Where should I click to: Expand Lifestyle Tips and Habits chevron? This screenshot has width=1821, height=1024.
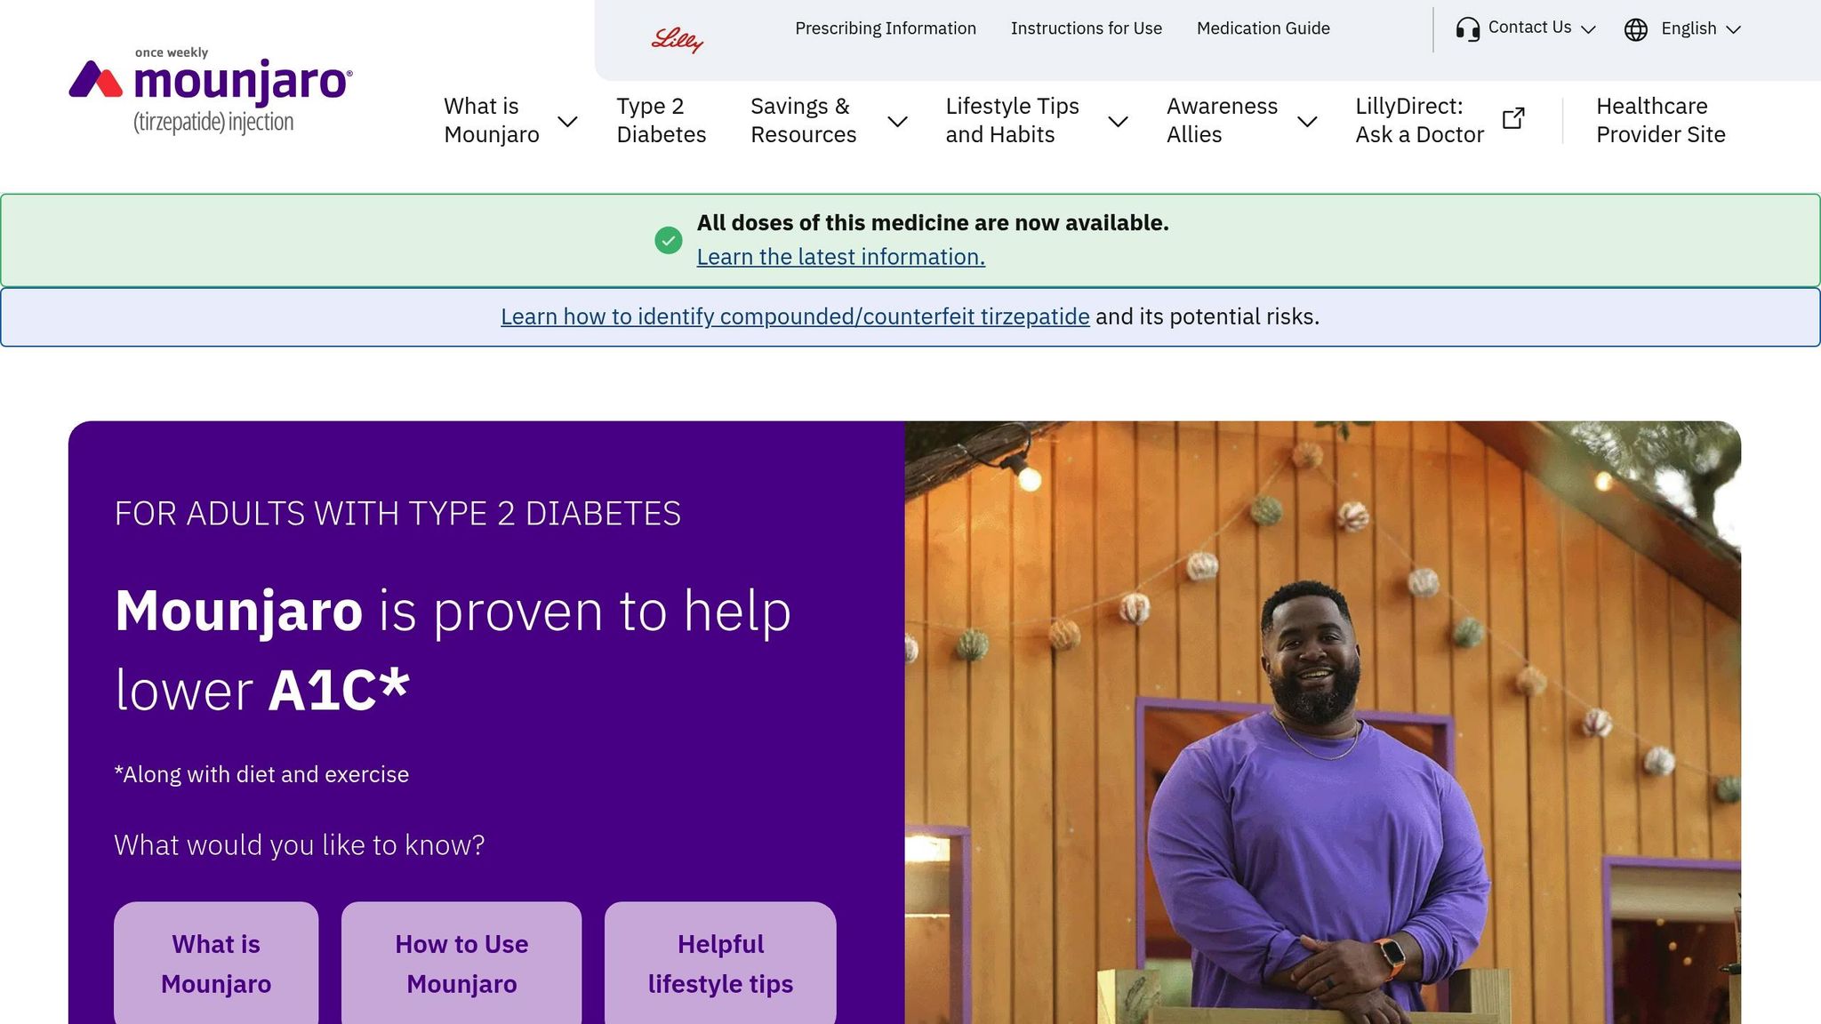pyautogui.click(x=1118, y=121)
